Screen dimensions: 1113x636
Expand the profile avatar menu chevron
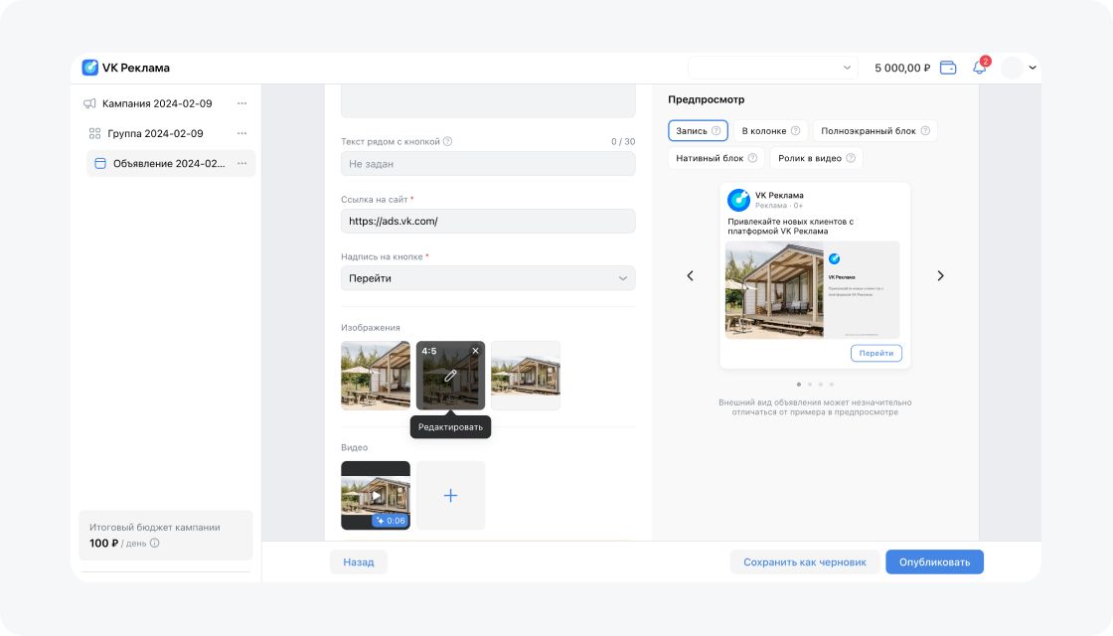(1033, 68)
